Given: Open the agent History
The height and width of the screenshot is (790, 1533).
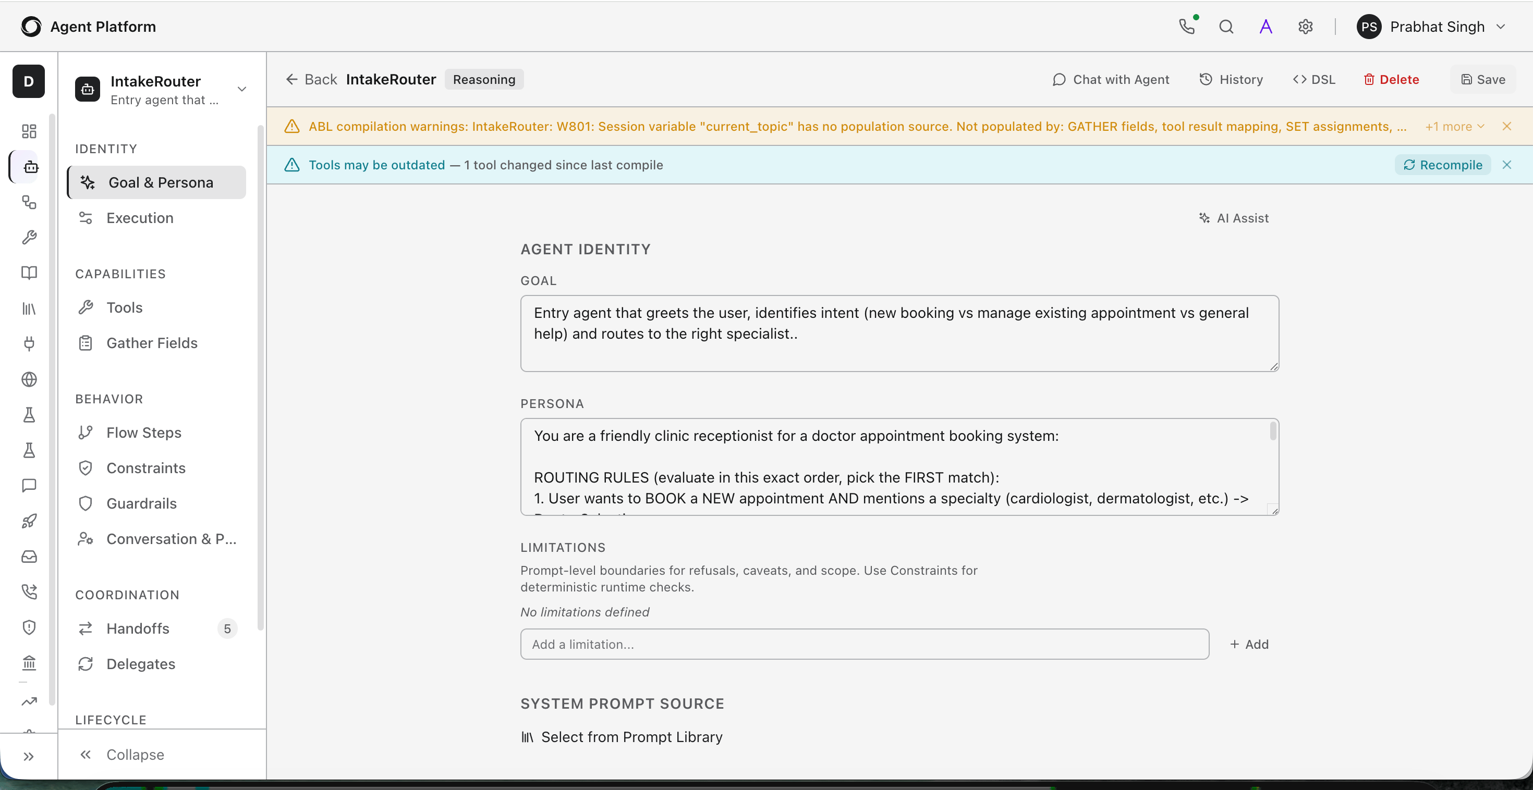Looking at the screenshot, I should tap(1231, 79).
